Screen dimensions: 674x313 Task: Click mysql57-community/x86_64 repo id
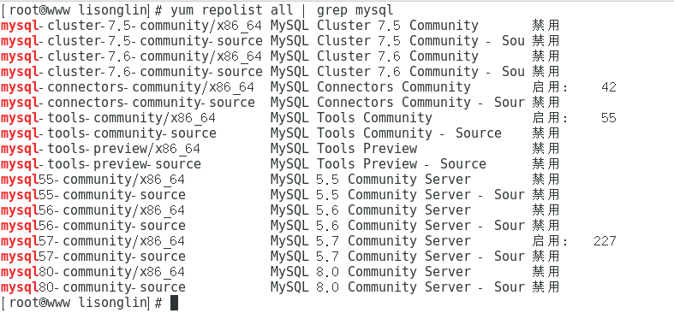coord(92,241)
